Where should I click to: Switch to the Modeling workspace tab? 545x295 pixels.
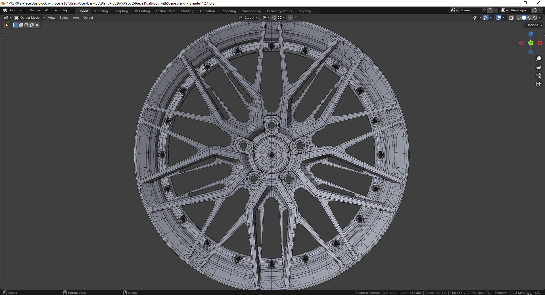pyautogui.click(x=101, y=11)
